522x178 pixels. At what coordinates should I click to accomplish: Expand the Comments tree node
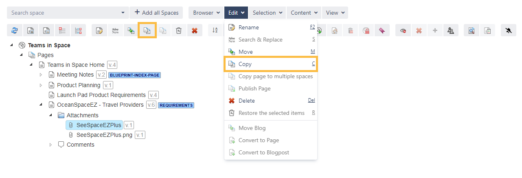[x=50, y=145]
